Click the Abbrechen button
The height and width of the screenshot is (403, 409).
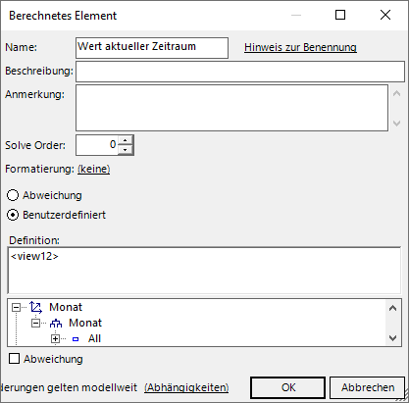click(368, 387)
